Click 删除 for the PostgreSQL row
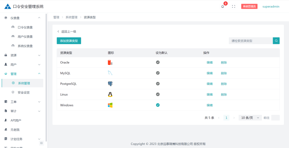 click(224, 84)
